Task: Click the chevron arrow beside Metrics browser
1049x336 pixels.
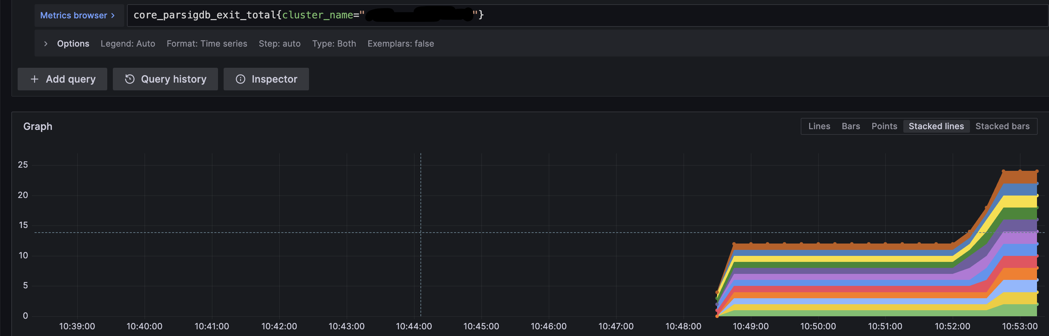Action: pyautogui.click(x=113, y=15)
